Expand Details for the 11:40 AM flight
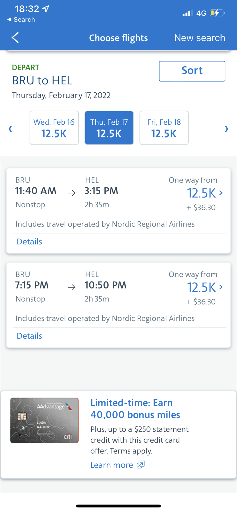Image resolution: width=237 pixels, height=512 pixels. [29, 241]
